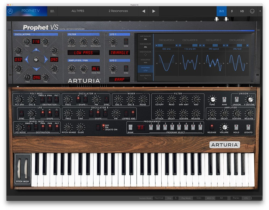The image size is (269, 210).
Task: Click joystick arrow B on vector pad
Action: point(36,50)
